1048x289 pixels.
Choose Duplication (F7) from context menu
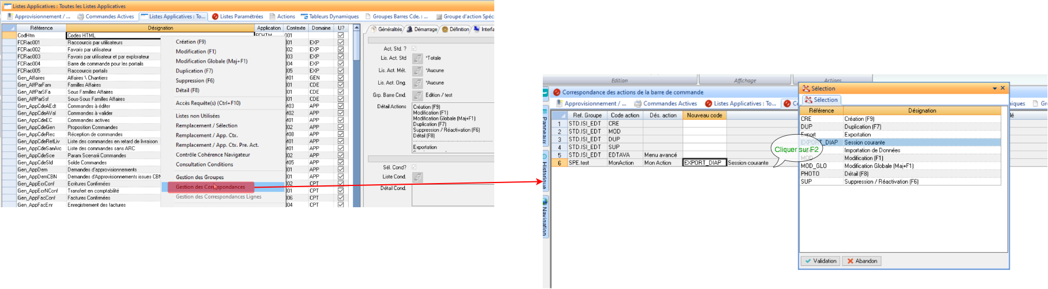pos(194,71)
